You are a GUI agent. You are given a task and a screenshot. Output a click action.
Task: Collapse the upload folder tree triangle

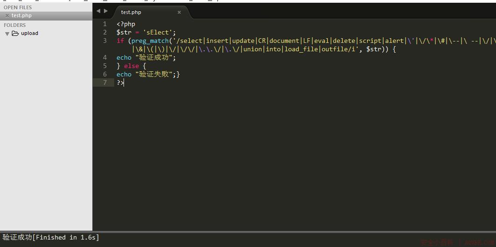pyautogui.click(x=7, y=34)
